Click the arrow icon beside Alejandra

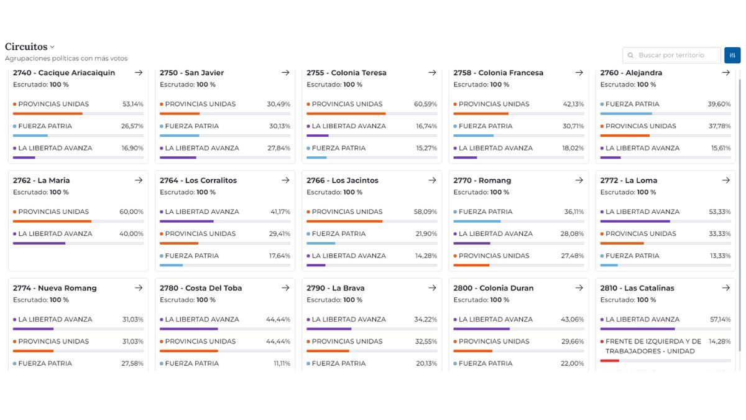pos(725,73)
